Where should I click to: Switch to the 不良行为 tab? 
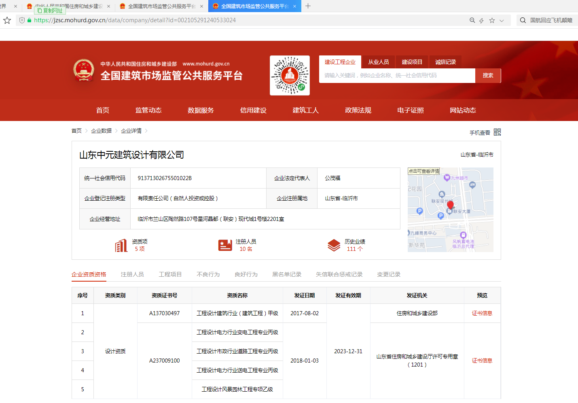click(x=207, y=274)
